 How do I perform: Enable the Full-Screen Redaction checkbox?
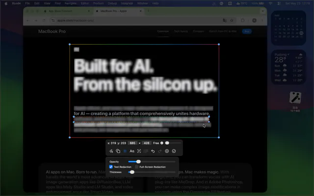(x=136, y=167)
